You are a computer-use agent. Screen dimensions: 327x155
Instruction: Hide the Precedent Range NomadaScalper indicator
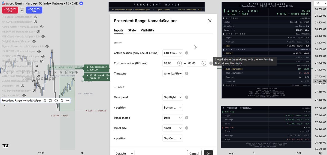click(44, 100)
